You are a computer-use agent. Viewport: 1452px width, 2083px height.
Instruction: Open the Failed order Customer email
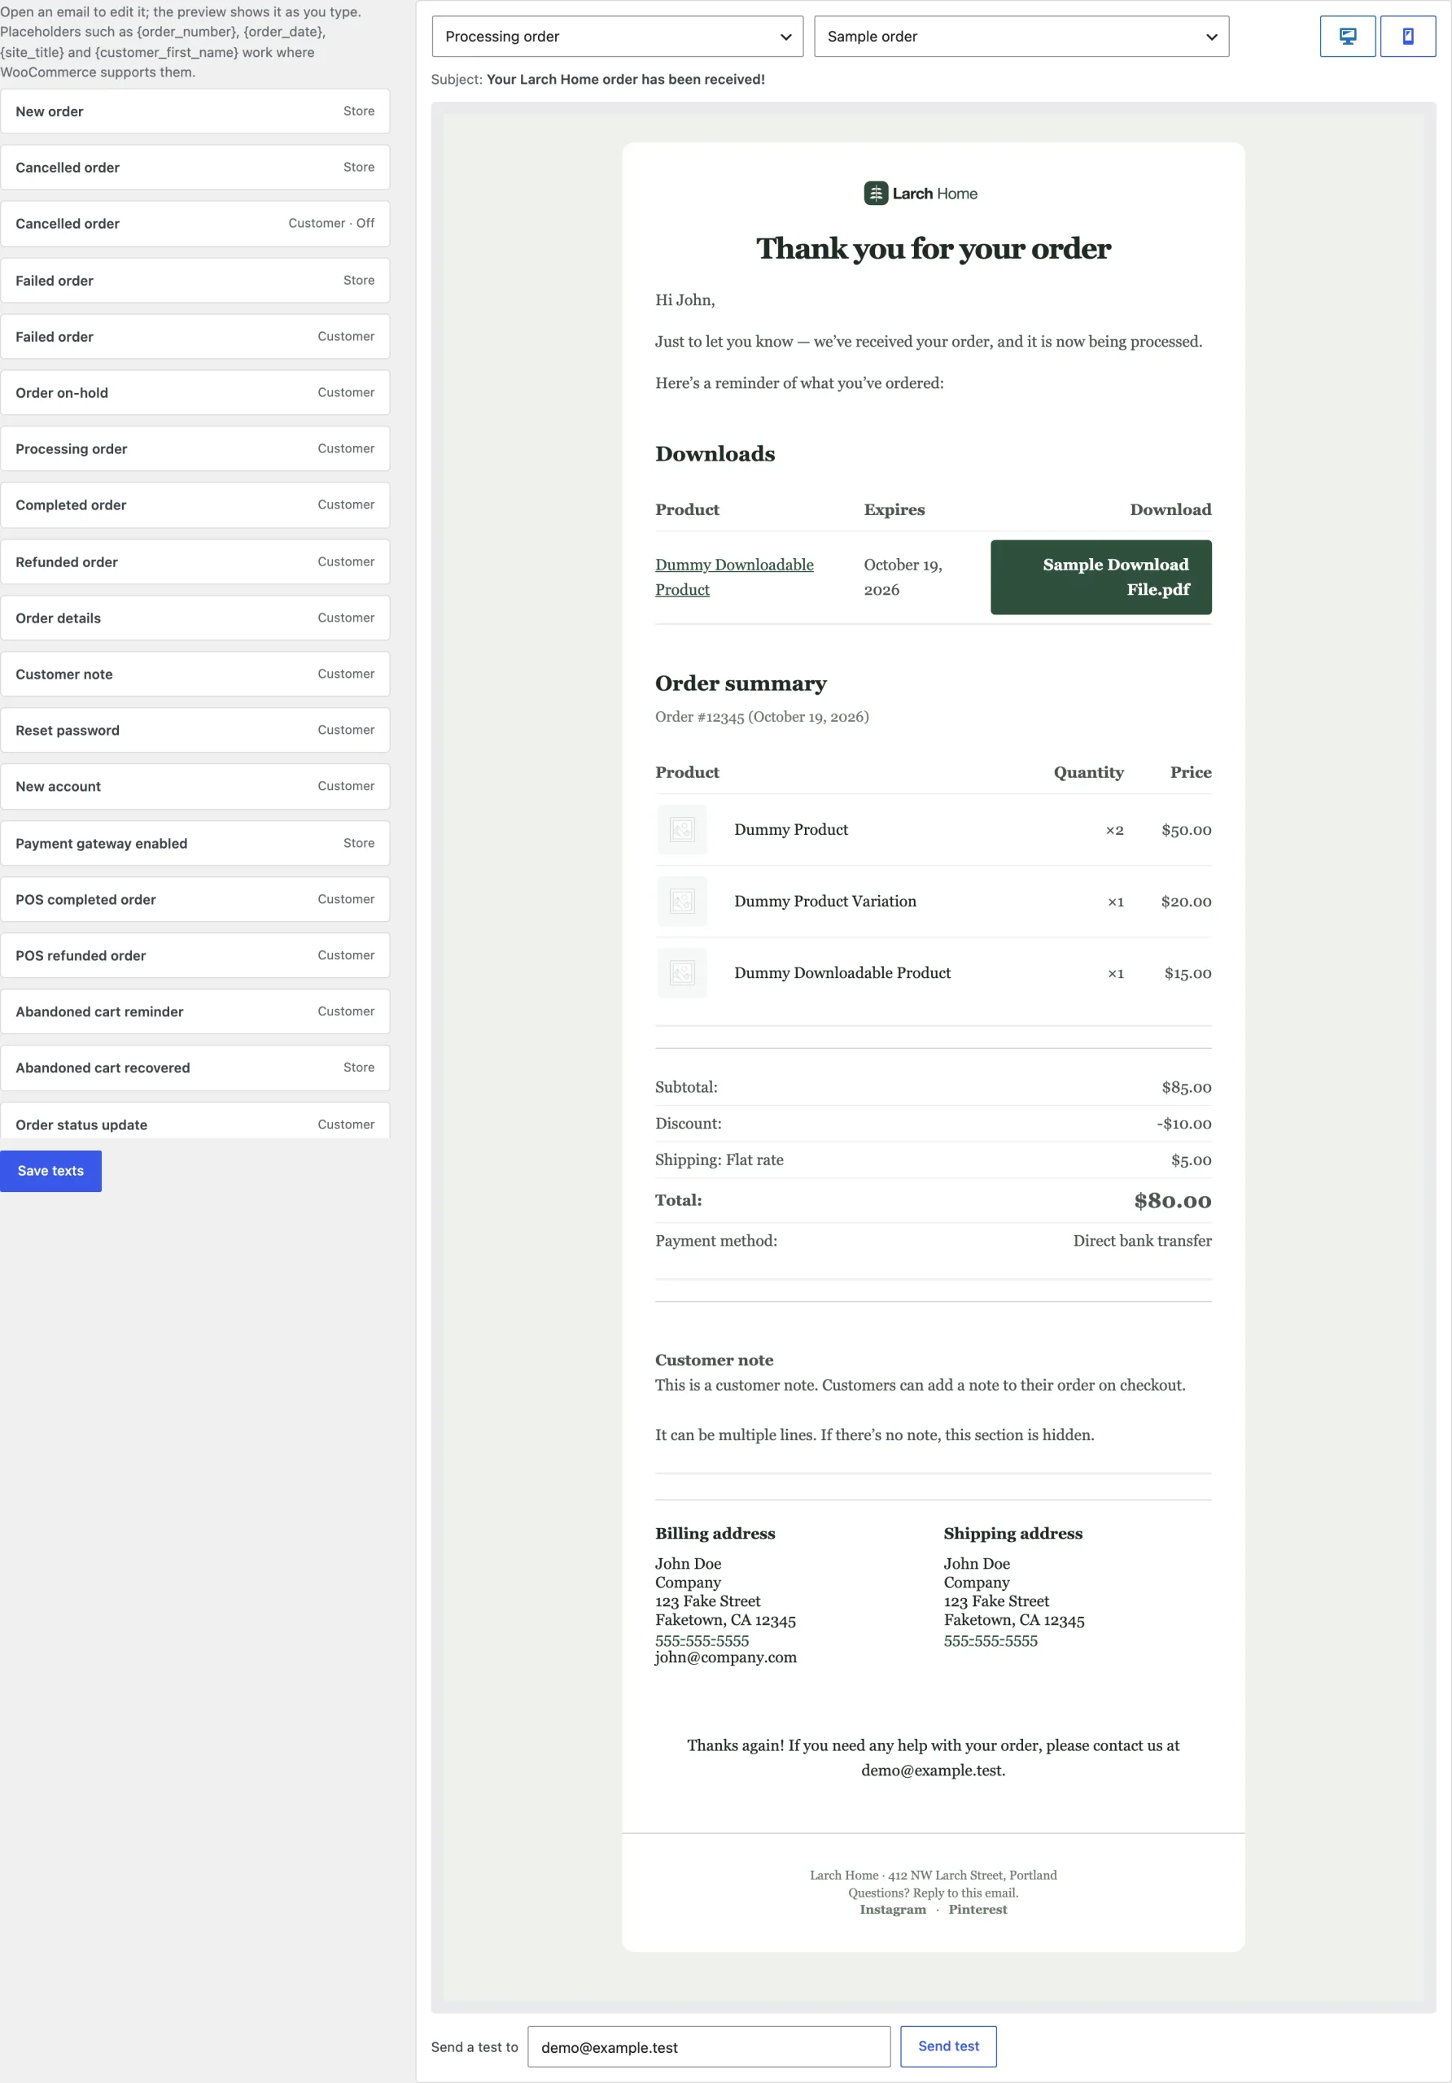pos(195,337)
